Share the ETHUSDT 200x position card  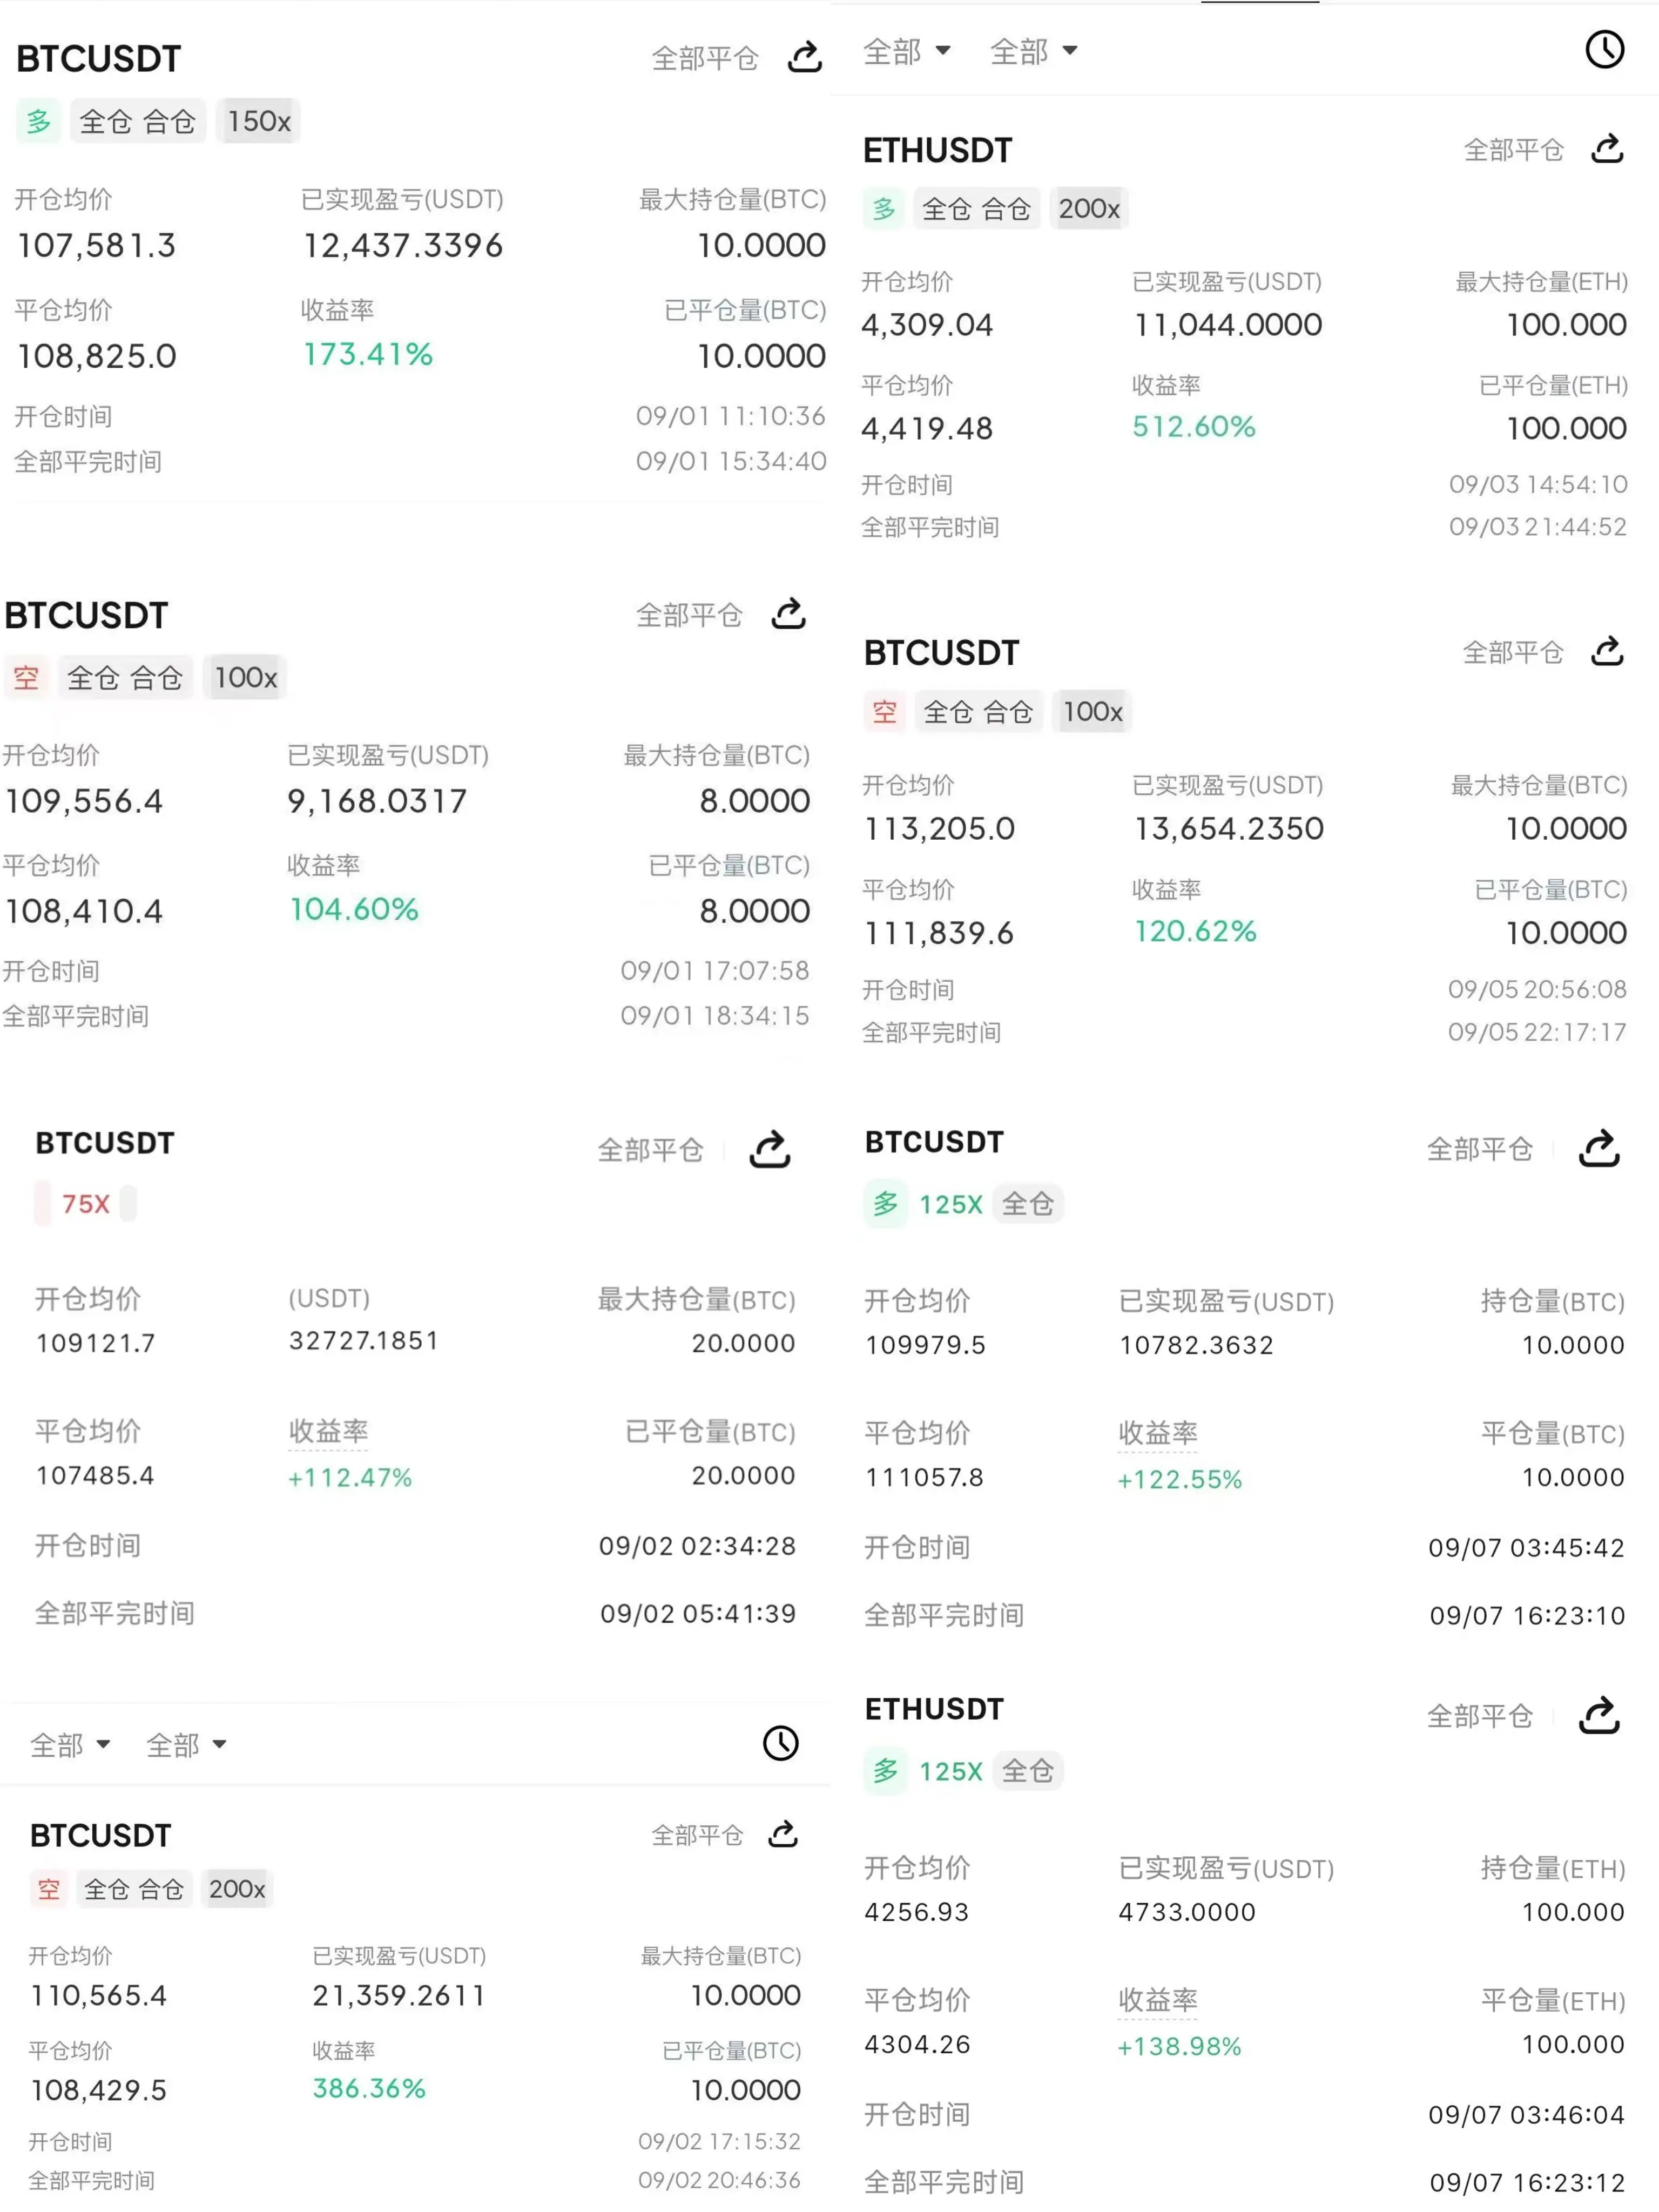click(1607, 149)
